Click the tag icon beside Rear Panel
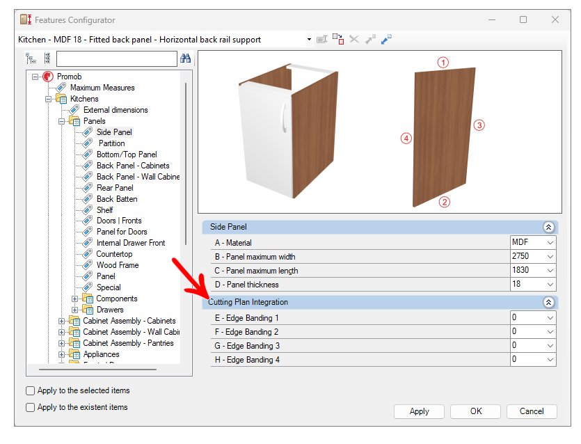 click(x=88, y=188)
